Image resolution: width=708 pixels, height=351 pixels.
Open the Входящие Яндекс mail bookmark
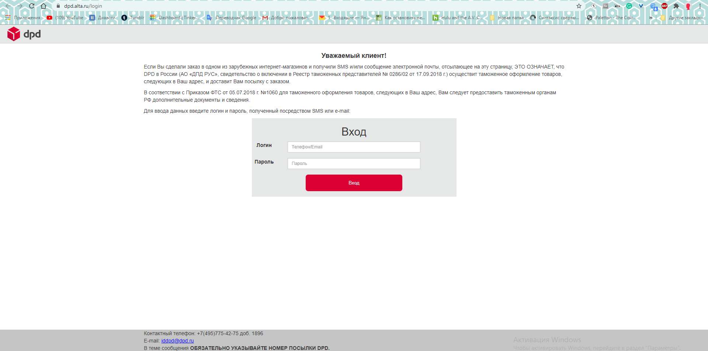(x=344, y=18)
